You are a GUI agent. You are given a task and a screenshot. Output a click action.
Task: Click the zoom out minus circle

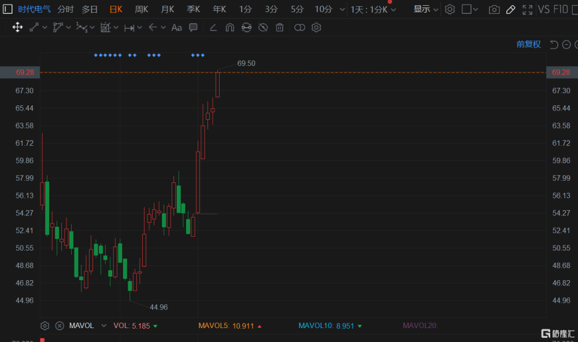point(566,45)
